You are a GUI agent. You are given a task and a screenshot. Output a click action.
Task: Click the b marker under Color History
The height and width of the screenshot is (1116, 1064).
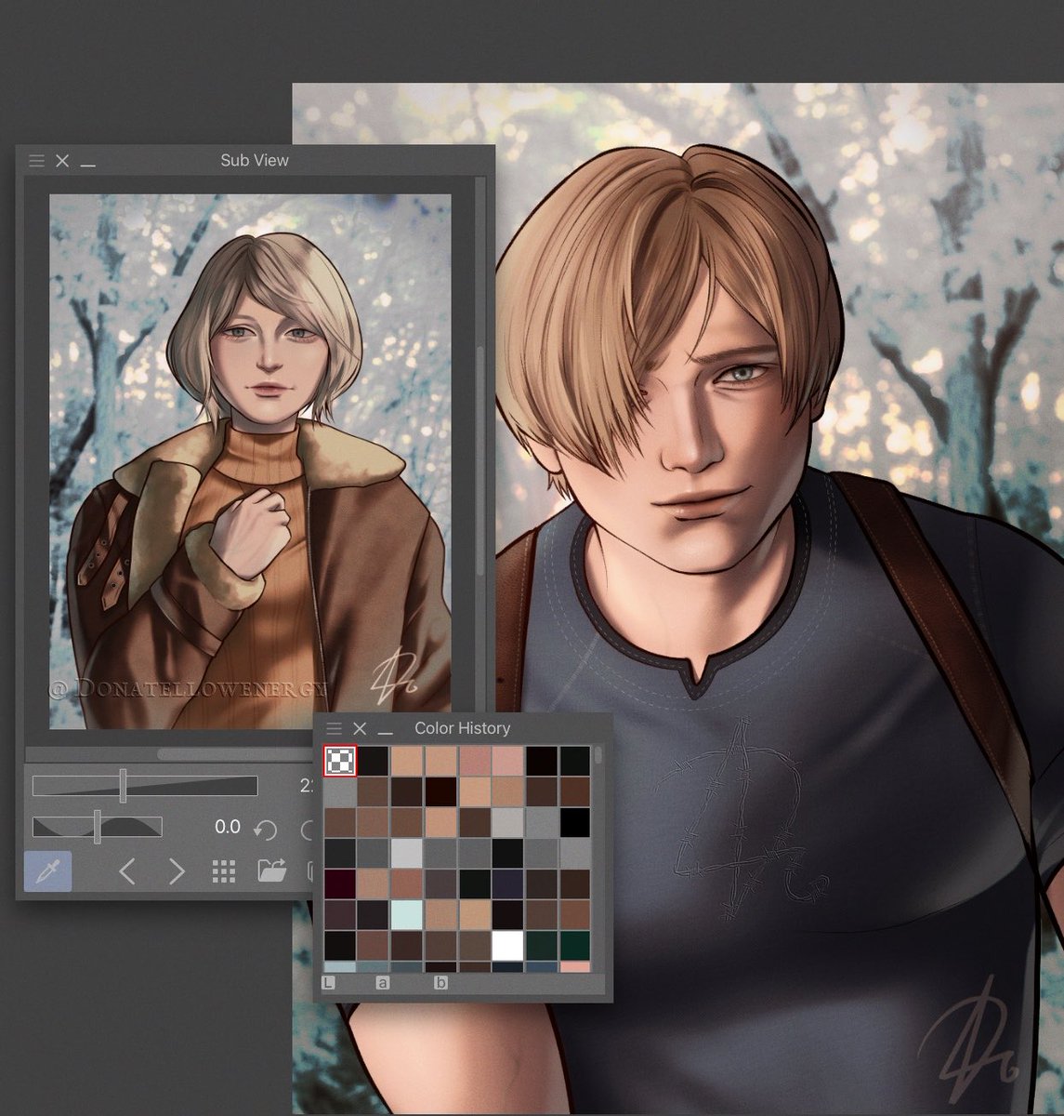pyautogui.click(x=441, y=982)
